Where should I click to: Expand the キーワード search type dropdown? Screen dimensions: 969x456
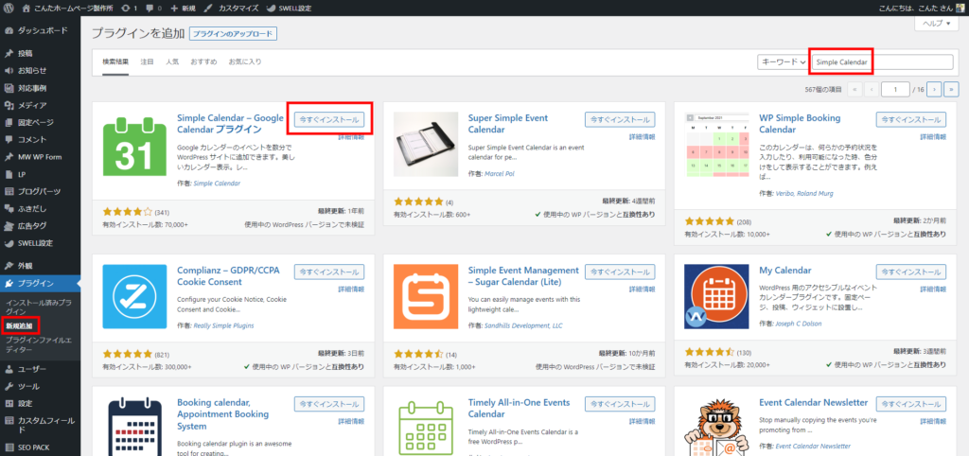[783, 61]
